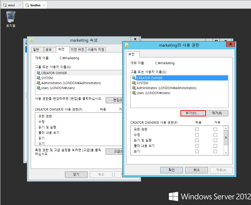The image size is (251, 205).
Task: Click 취소 in marketing 속성 window
Action: [x=101, y=175]
